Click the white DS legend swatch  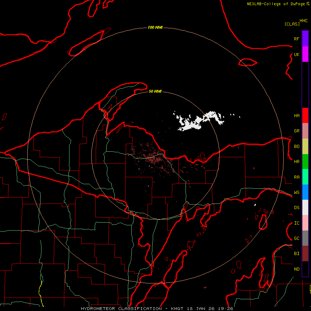pyautogui.click(x=305, y=207)
